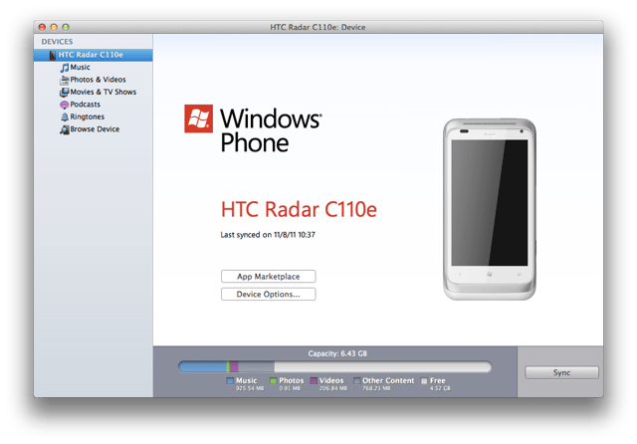Click the free space portion of capacity bar

[x=382, y=367]
